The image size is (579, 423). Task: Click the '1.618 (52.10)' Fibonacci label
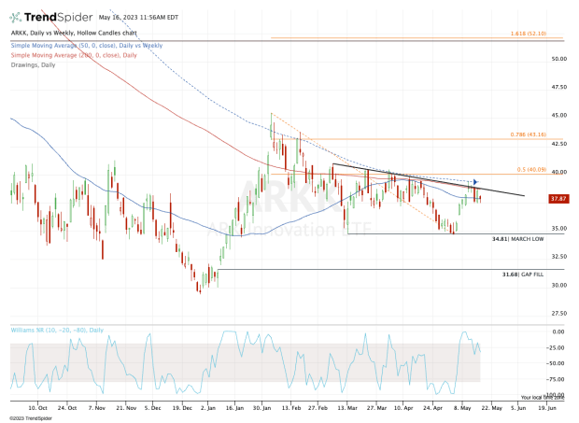(x=529, y=34)
